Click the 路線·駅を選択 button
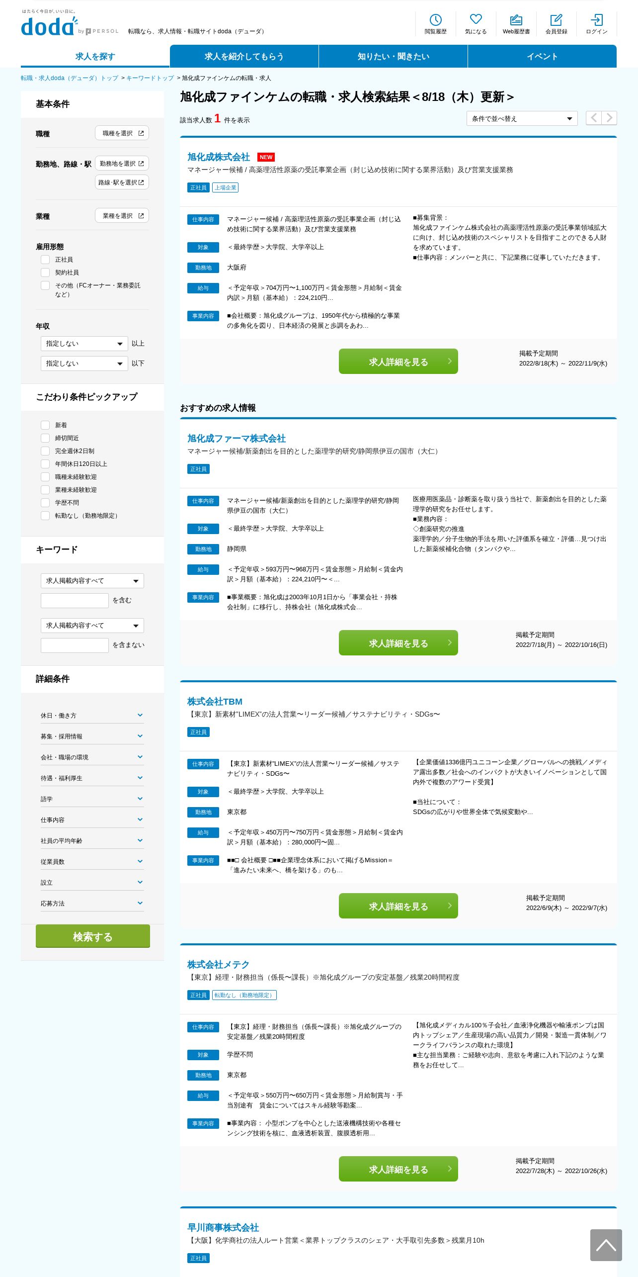The image size is (638, 1277). click(122, 182)
